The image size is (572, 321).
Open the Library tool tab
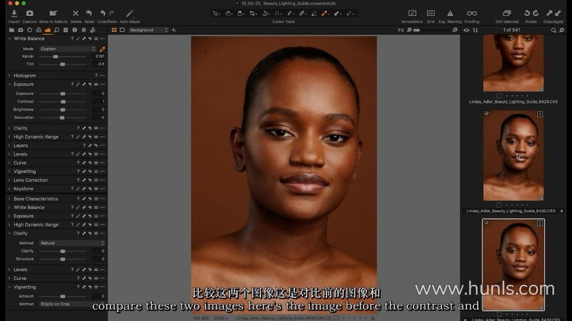tap(12, 30)
